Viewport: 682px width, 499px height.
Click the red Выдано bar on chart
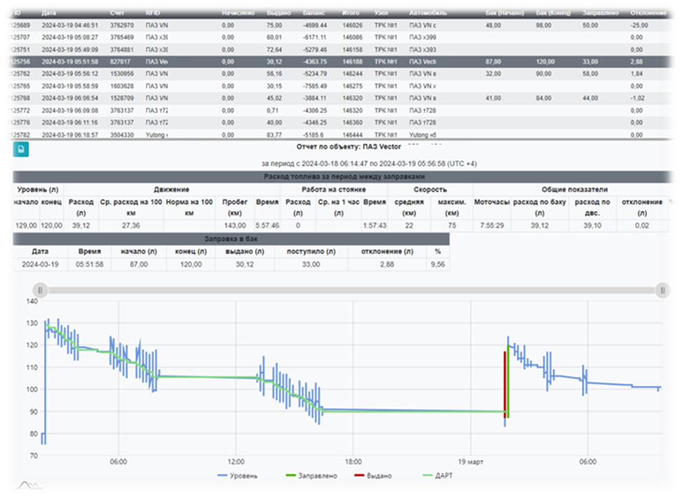(504, 385)
